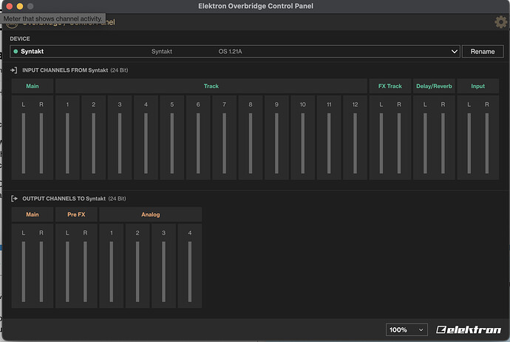Viewport: 510px width, 342px height.
Task: Click the input channels arrow icon
Action: point(13,70)
